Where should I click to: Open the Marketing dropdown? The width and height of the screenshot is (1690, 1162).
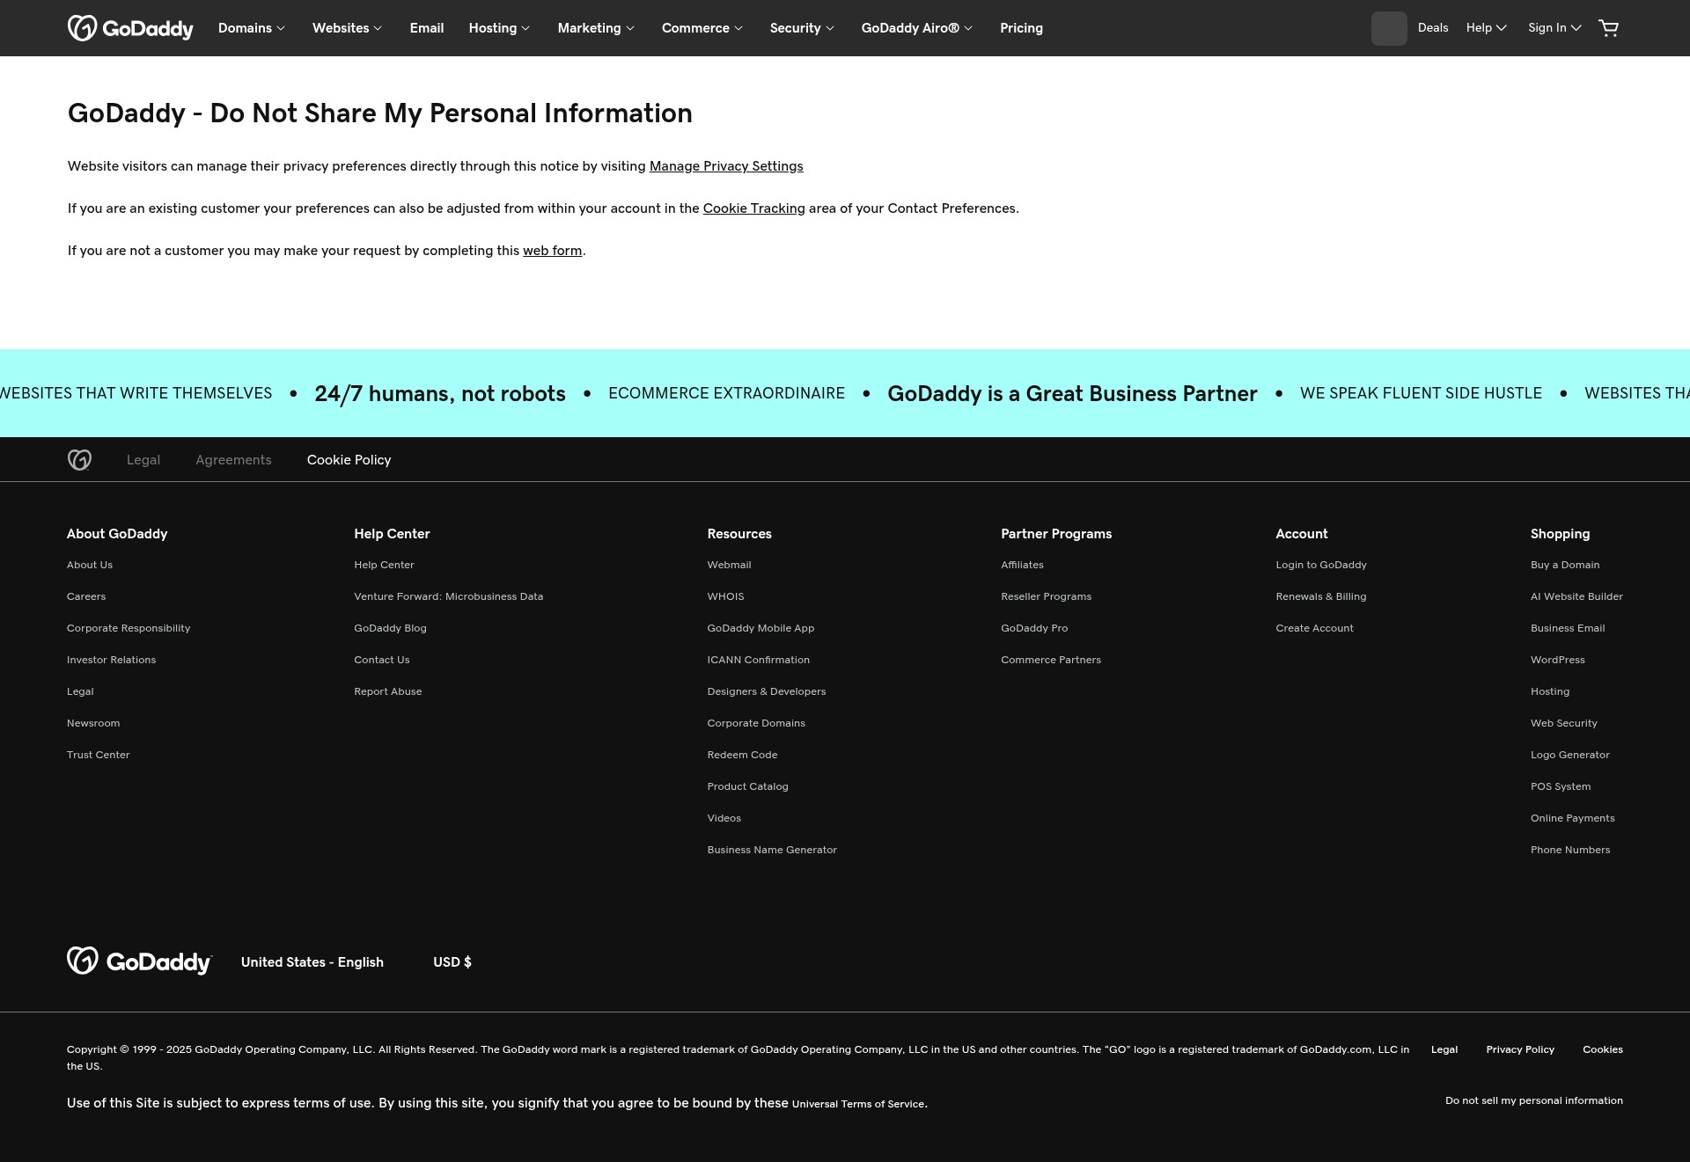596,28
